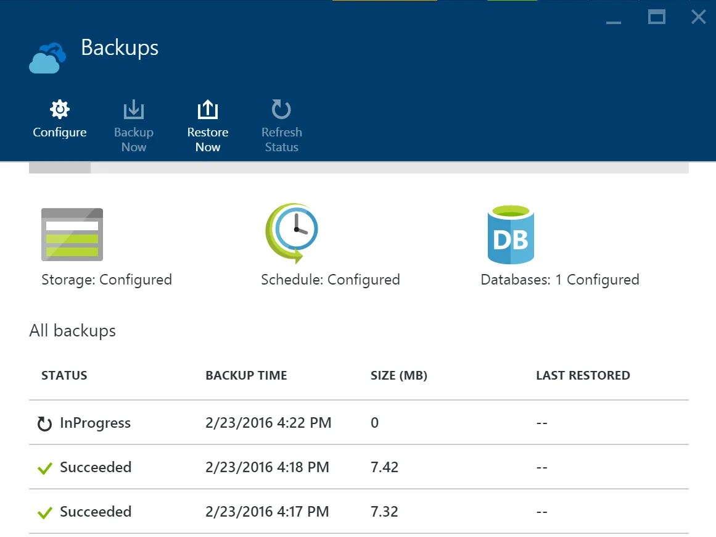
Task: Click the Databases: 1 Configured text
Action: click(560, 280)
